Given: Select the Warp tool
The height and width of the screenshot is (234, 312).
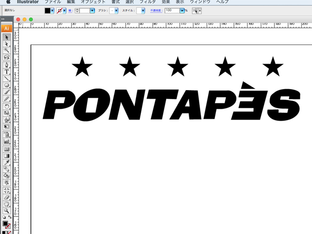Looking at the screenshot, I should [6, 120].
